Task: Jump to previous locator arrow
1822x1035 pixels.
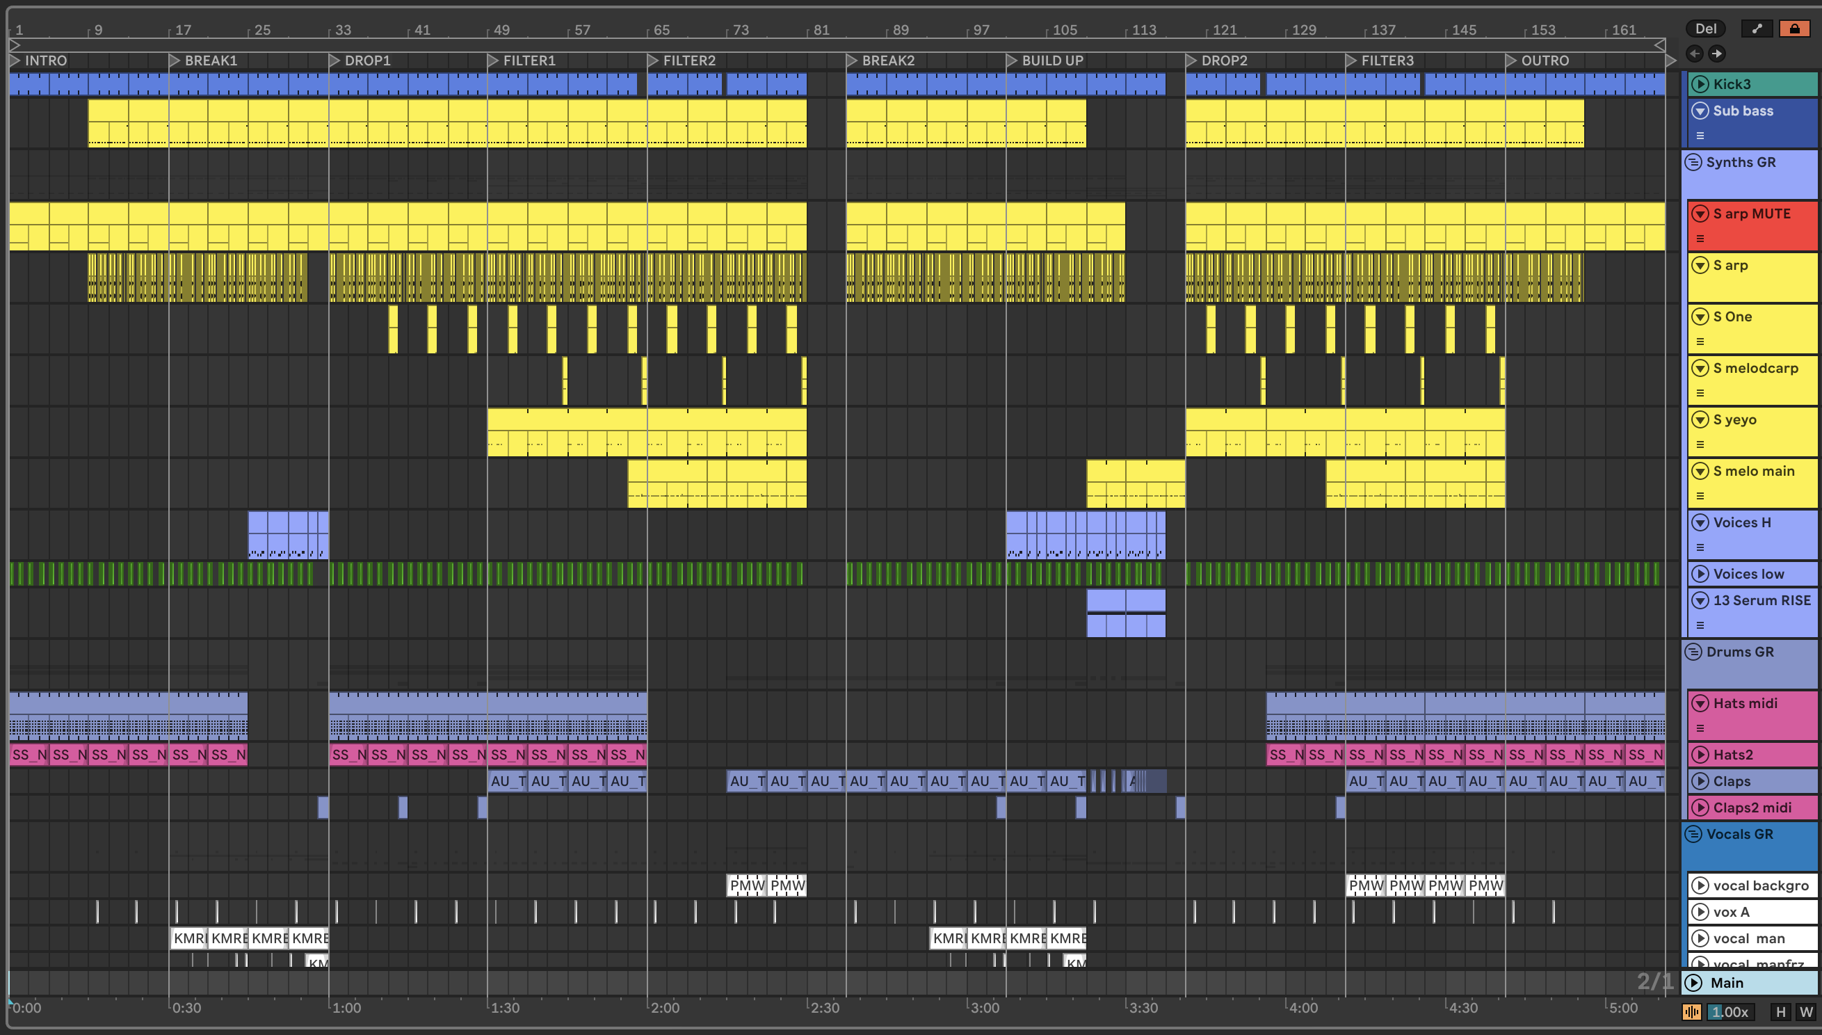Action: coord(1695,54)
